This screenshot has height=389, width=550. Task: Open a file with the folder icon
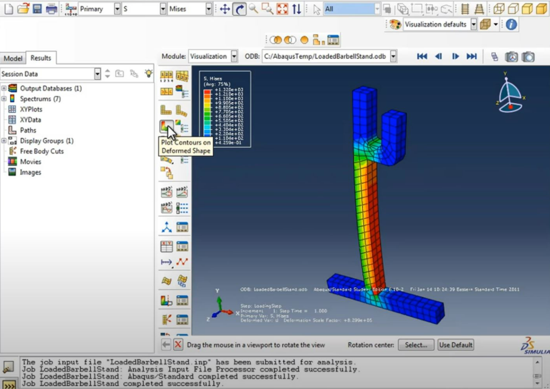[x=23, y=9]
